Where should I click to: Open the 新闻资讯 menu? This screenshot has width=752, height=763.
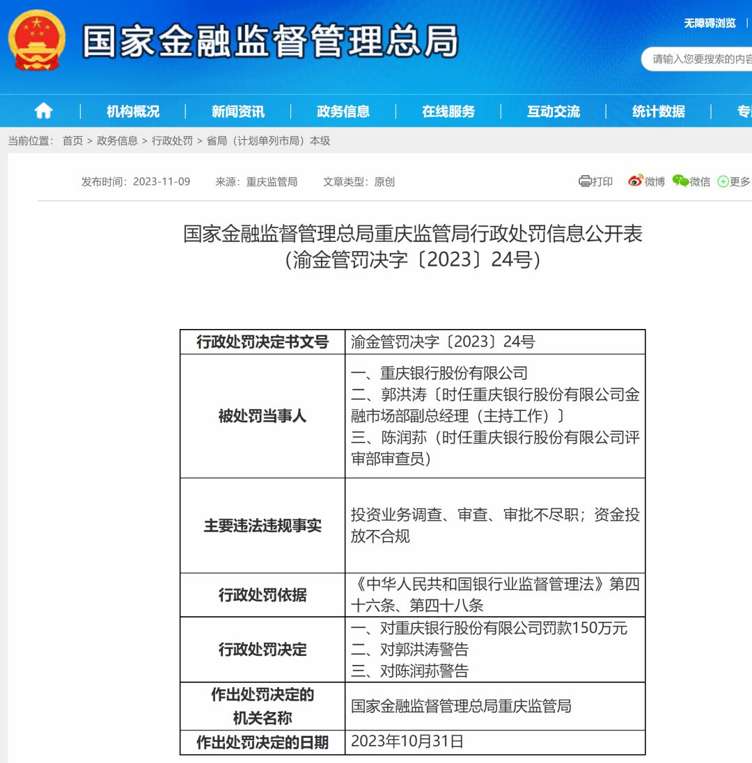(x=238, y=111)
